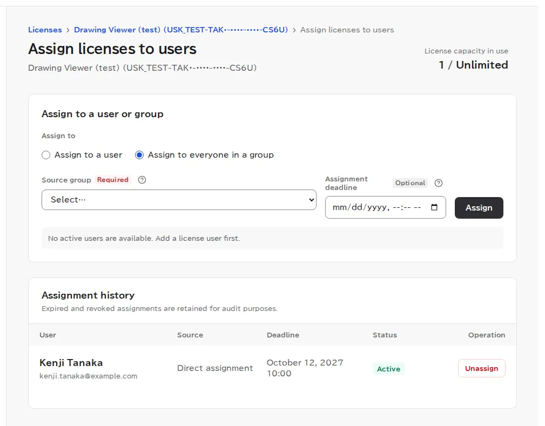Open the Source group Select… combo box
This screenshot has width=545, height=426.
click(179, 200)
